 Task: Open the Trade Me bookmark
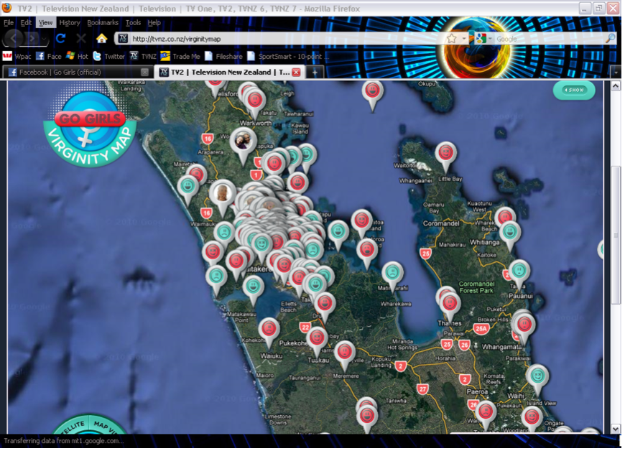pyautogui.click(x=180, y=56)
